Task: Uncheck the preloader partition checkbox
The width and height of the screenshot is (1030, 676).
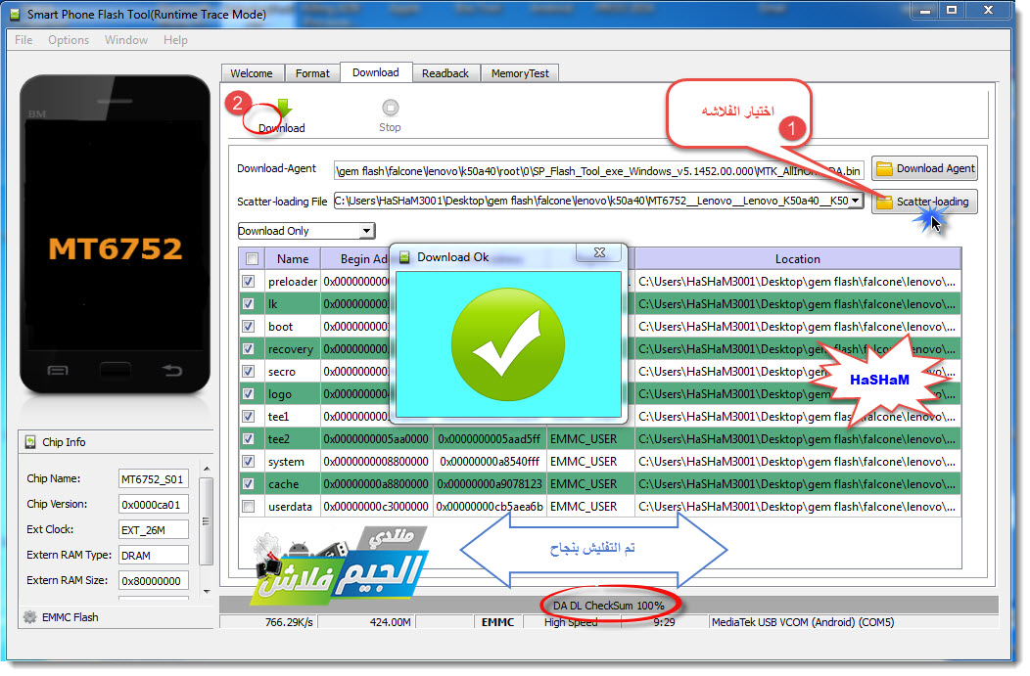Action: [249, 282]
